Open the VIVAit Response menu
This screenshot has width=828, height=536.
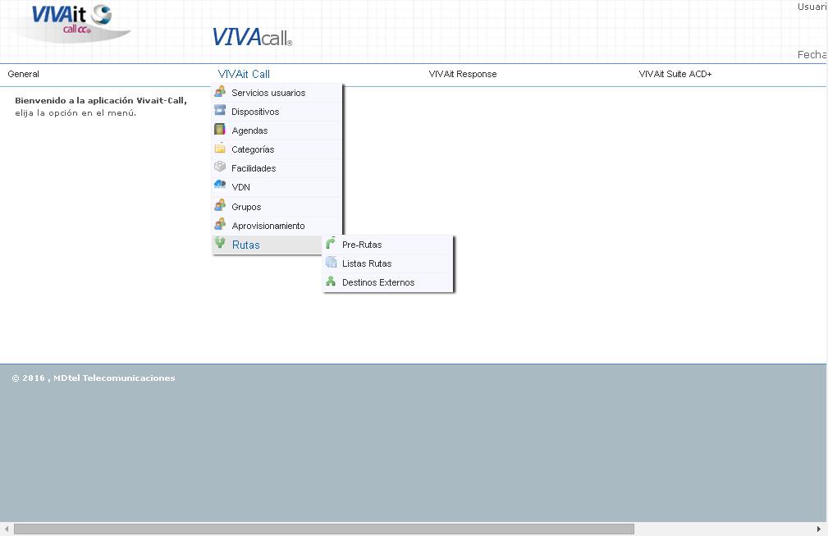463,74
